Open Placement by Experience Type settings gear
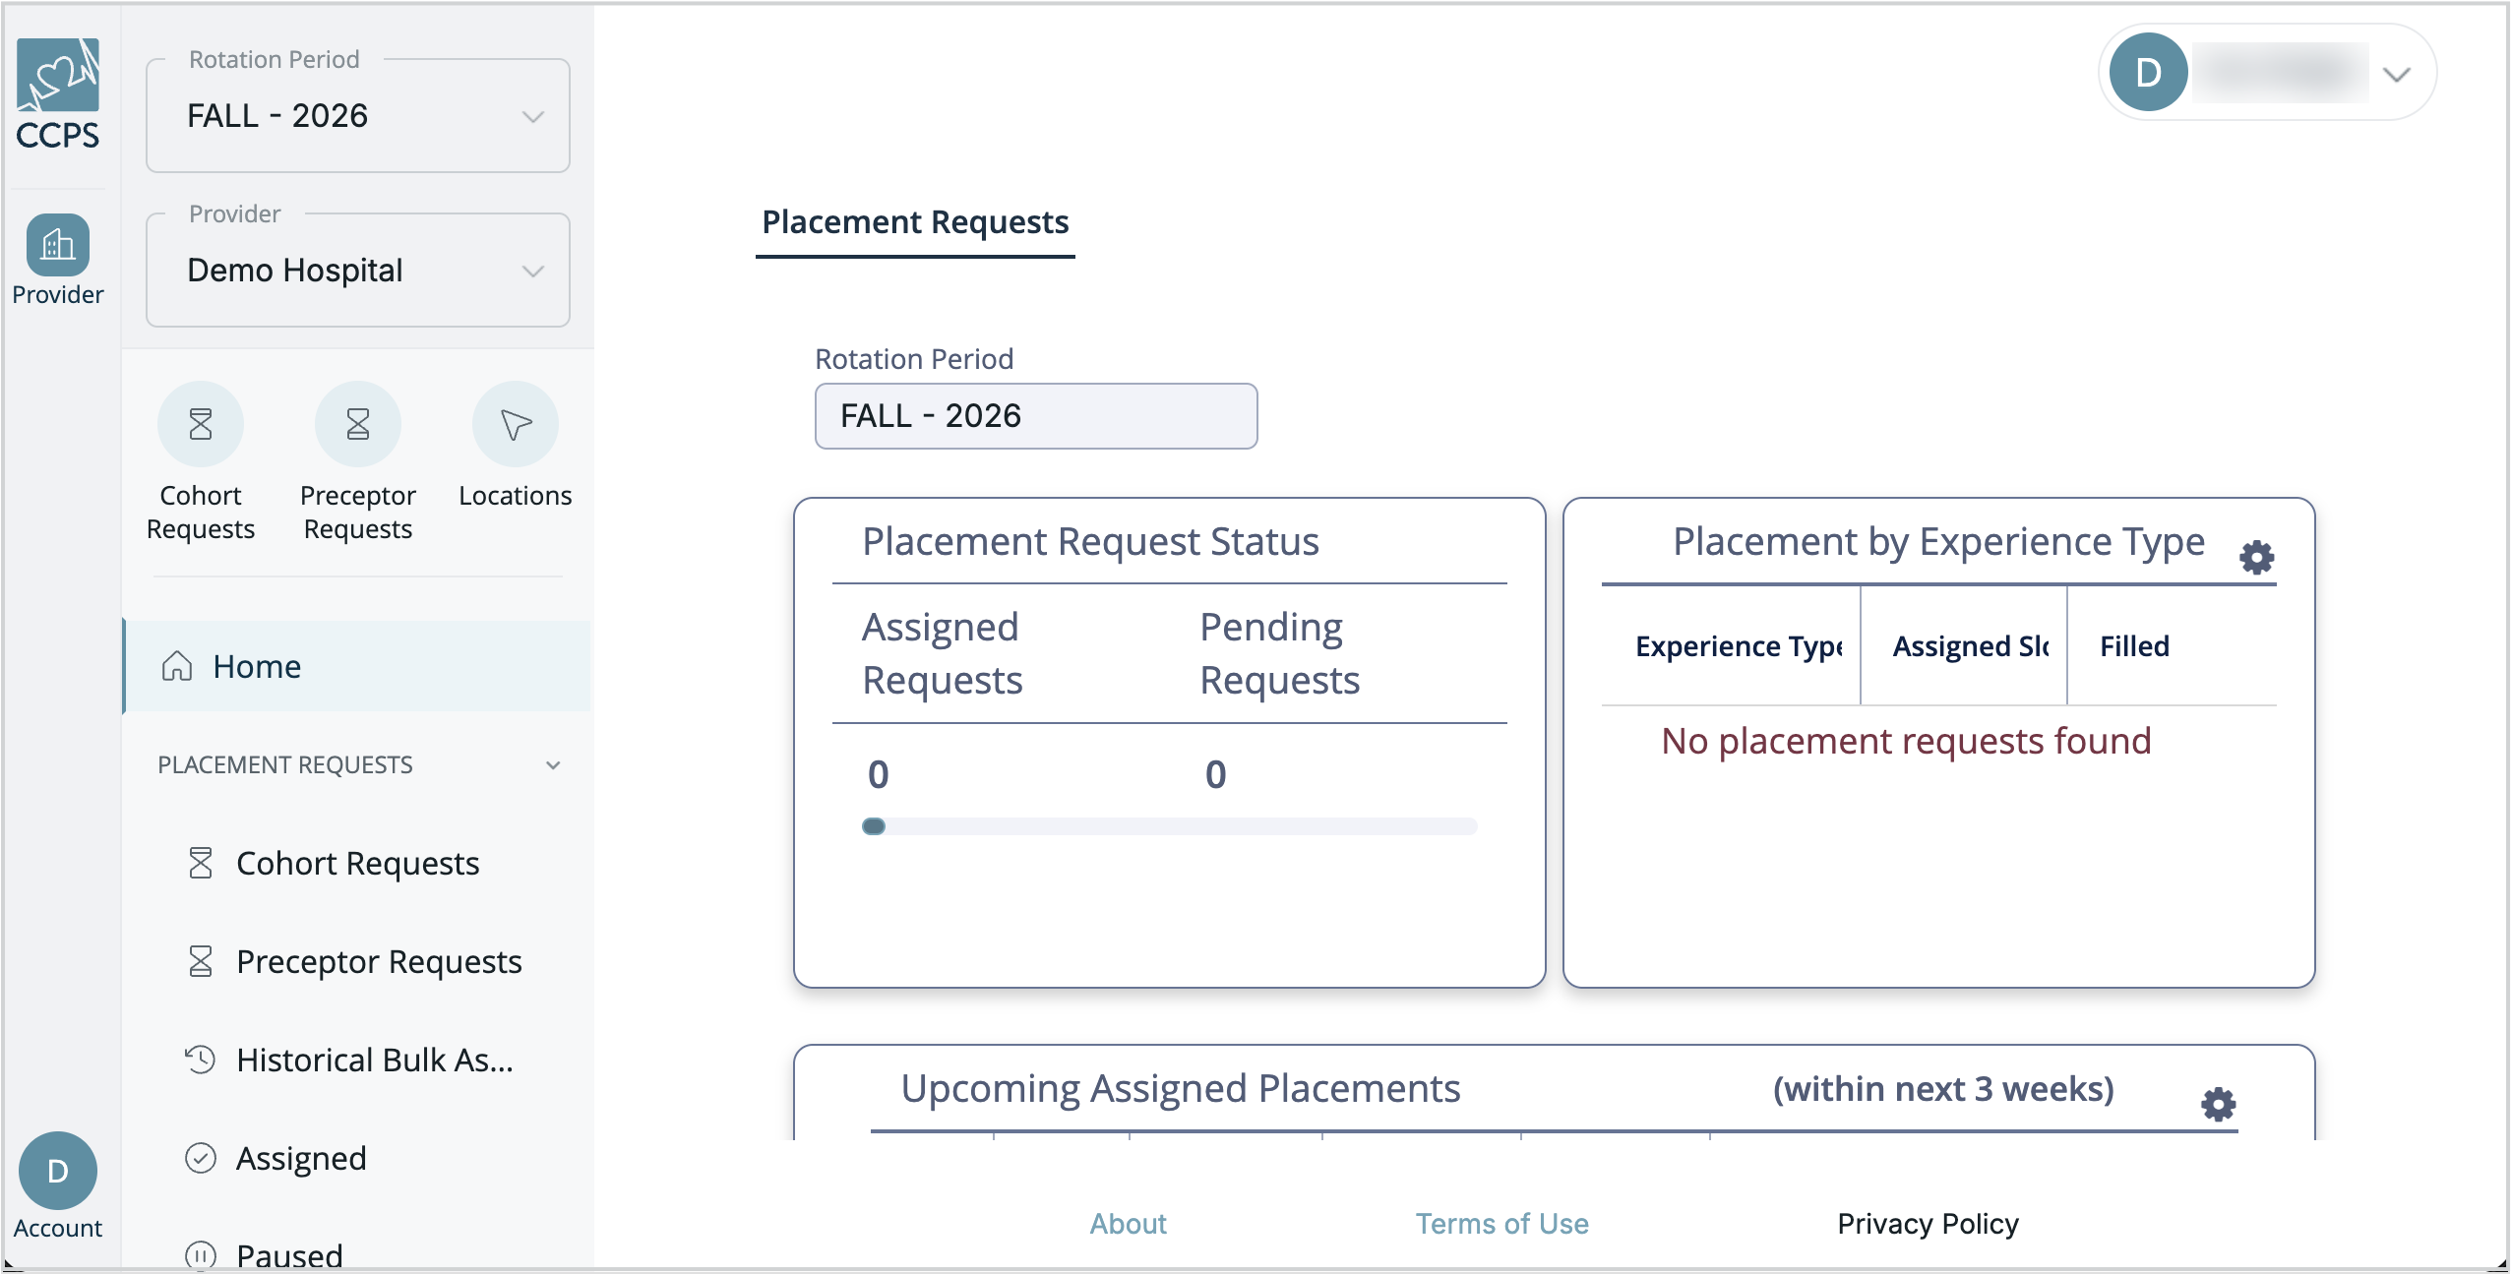This screenshot has height=1274, width=2511. [x=2256, y=558]
